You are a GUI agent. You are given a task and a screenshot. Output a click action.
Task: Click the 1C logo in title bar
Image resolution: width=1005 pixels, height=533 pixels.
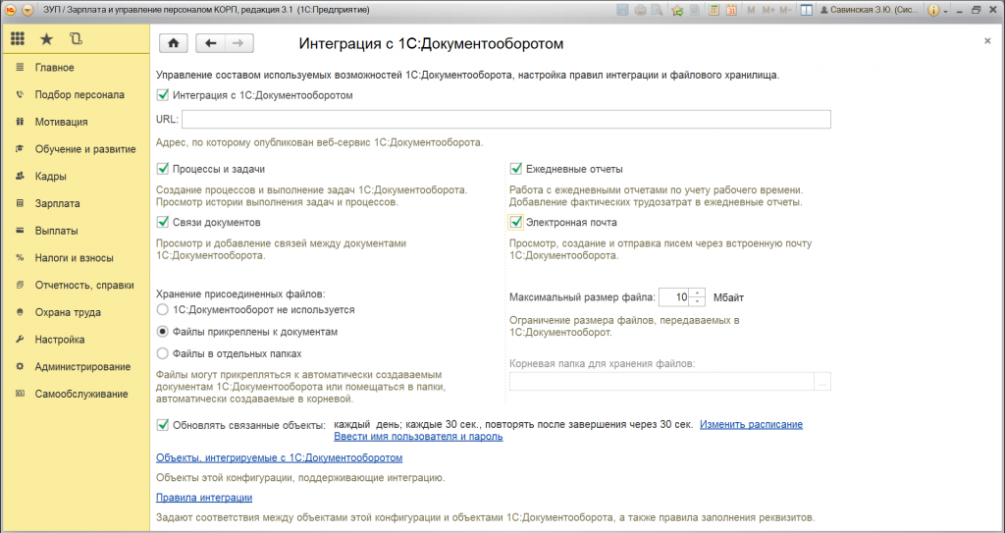pos(10,10)
